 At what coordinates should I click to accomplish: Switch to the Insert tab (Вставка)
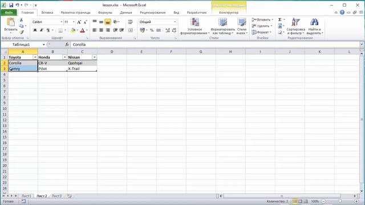click(x=47, y=13)
